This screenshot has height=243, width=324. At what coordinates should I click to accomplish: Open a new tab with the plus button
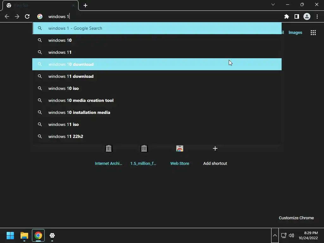point(85,5)
